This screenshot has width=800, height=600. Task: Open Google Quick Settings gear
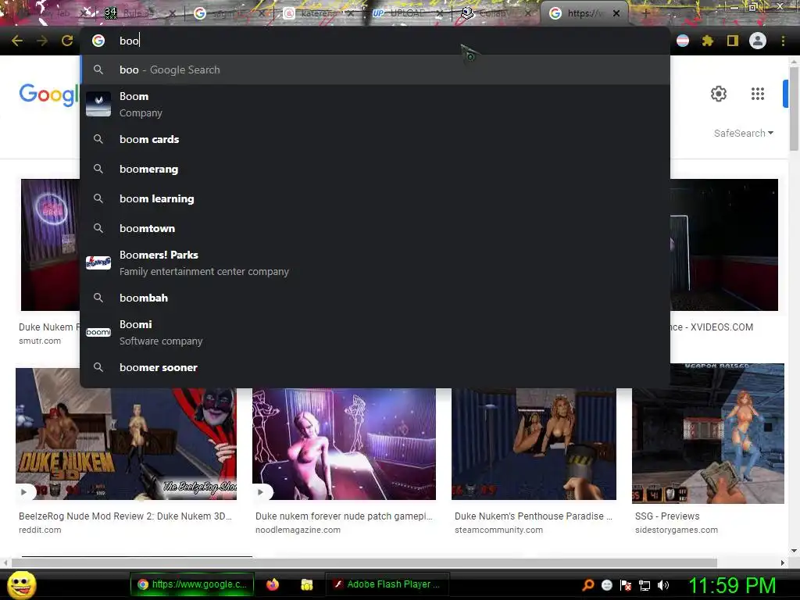(719, 94)
